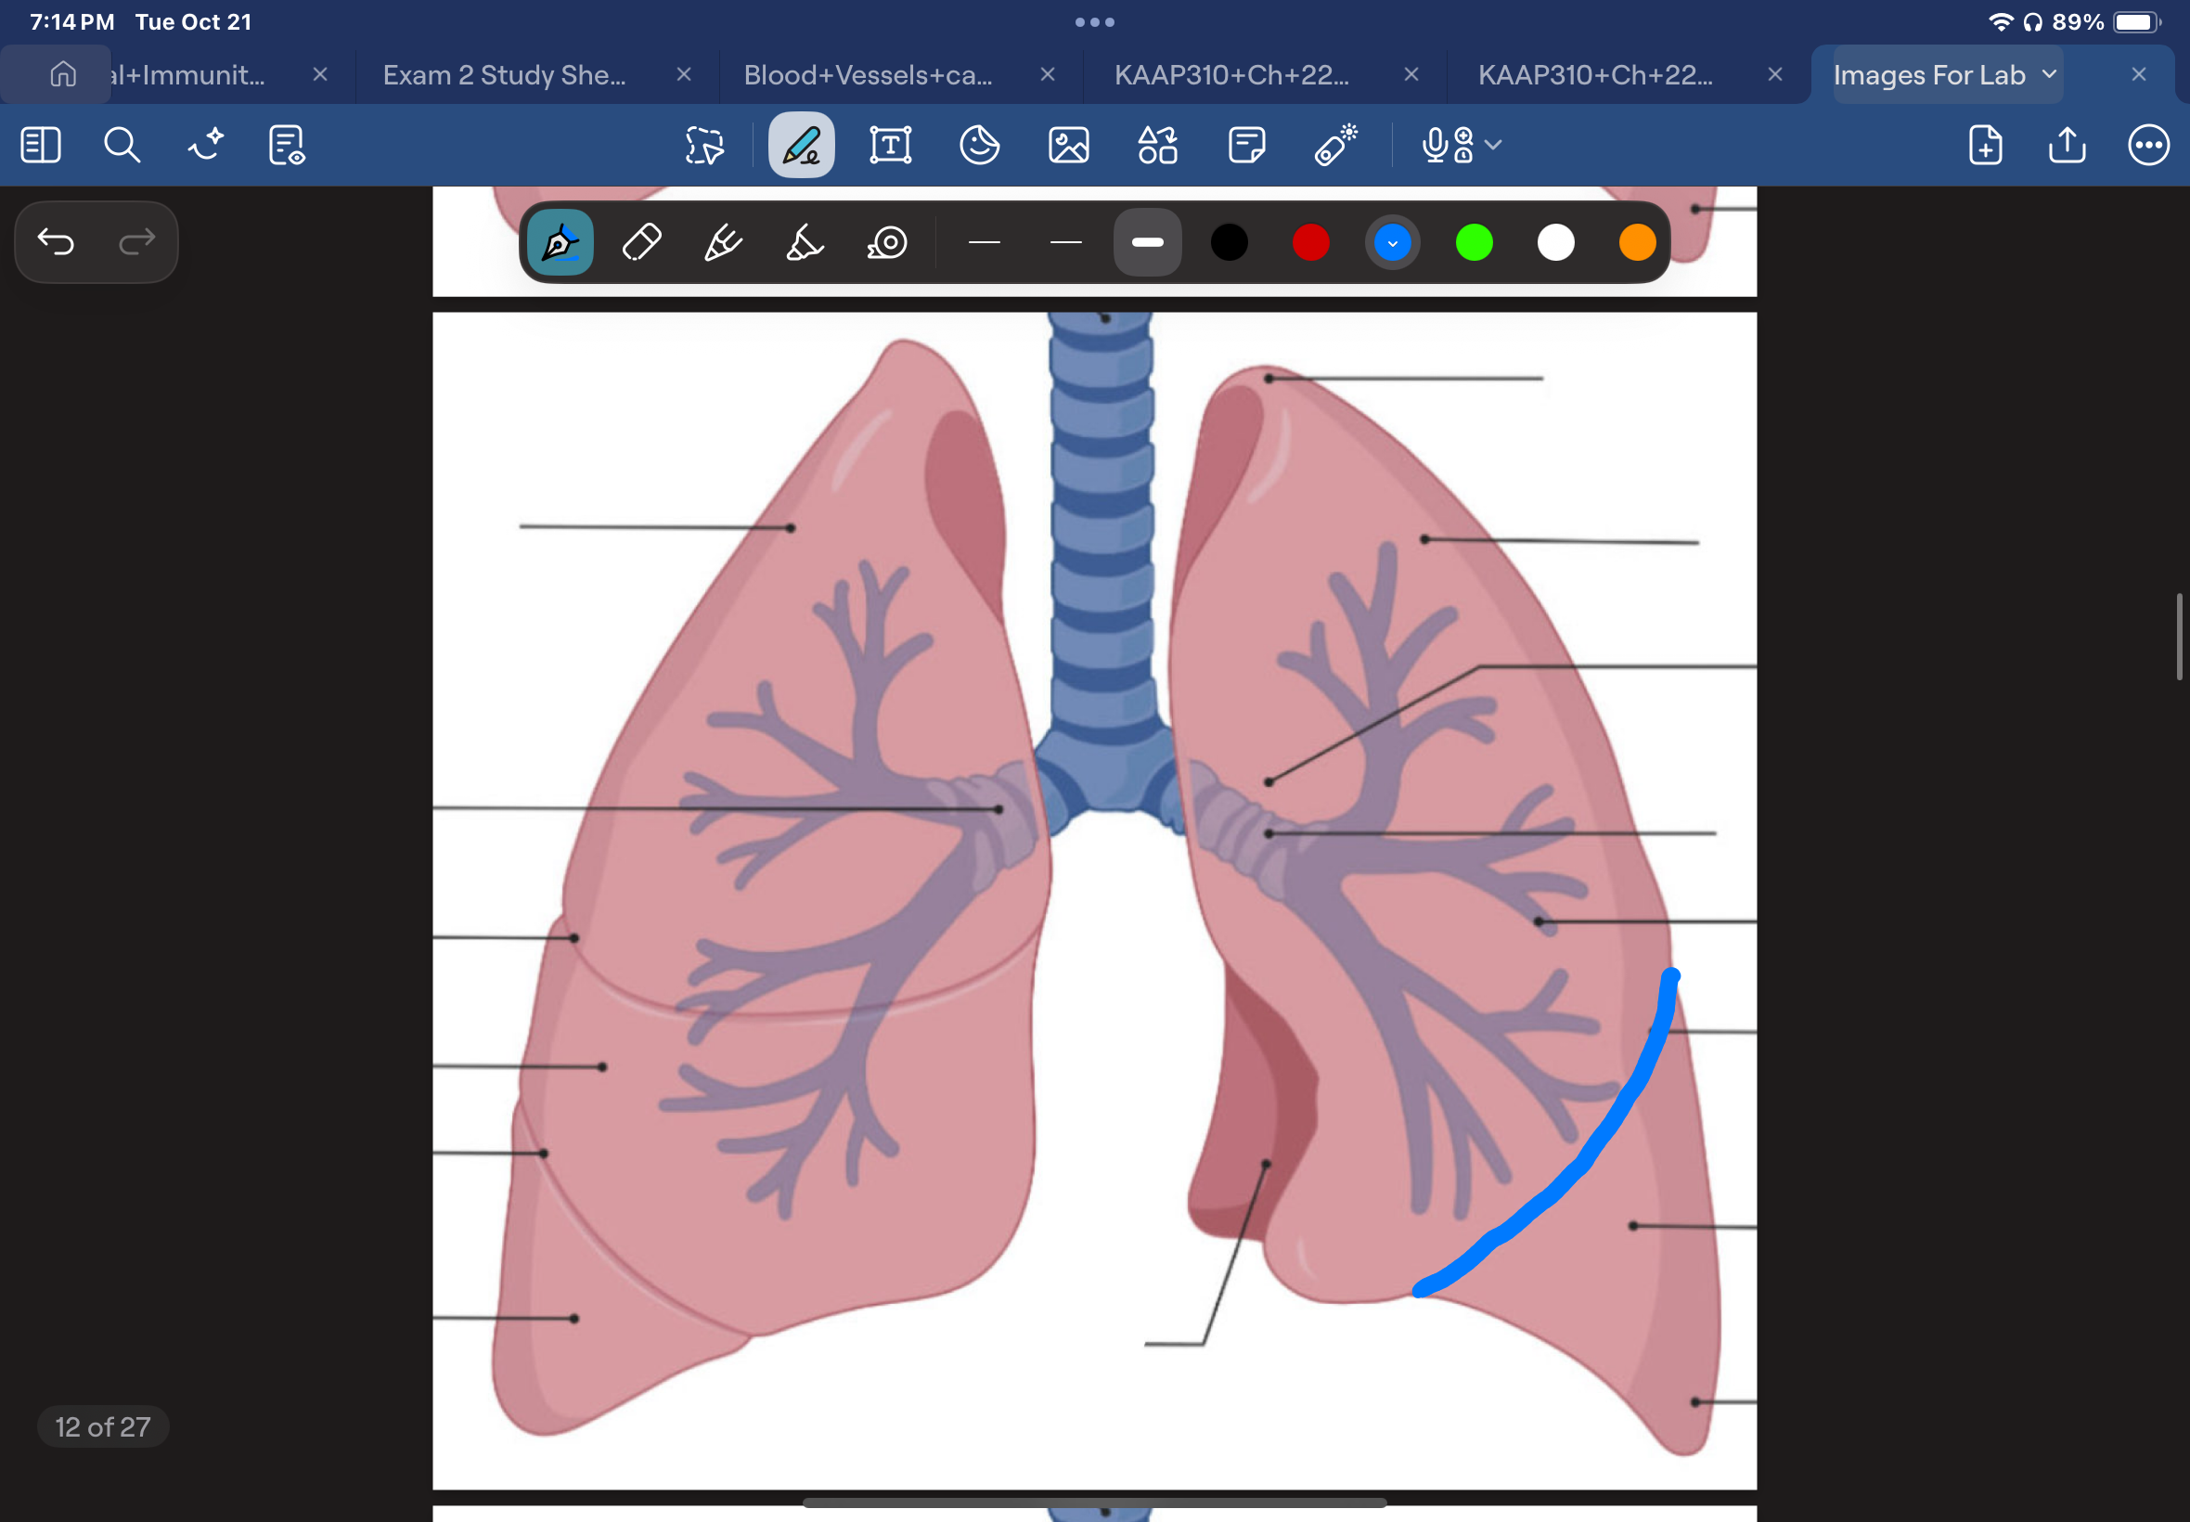The height and width of the screenshot is (1522, 2190).
Task: Switch to the brush pen style
Action: 722,242
